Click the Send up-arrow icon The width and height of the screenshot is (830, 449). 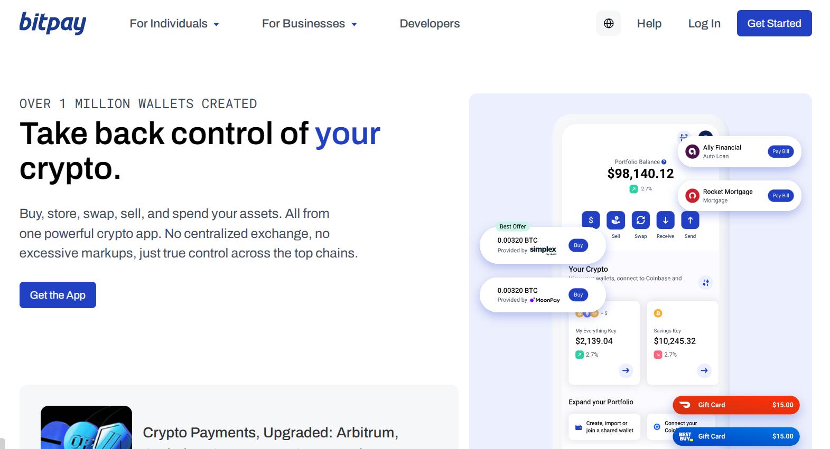(x=690, y=220)
